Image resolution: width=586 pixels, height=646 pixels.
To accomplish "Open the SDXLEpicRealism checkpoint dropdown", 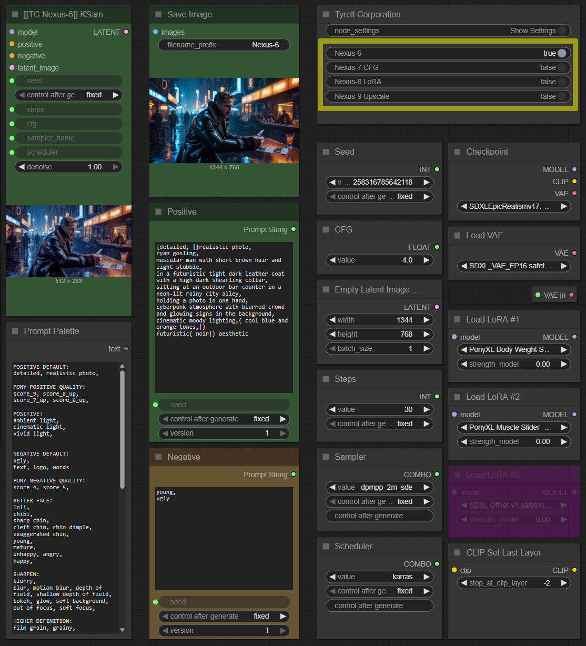I will coord(513,207).
